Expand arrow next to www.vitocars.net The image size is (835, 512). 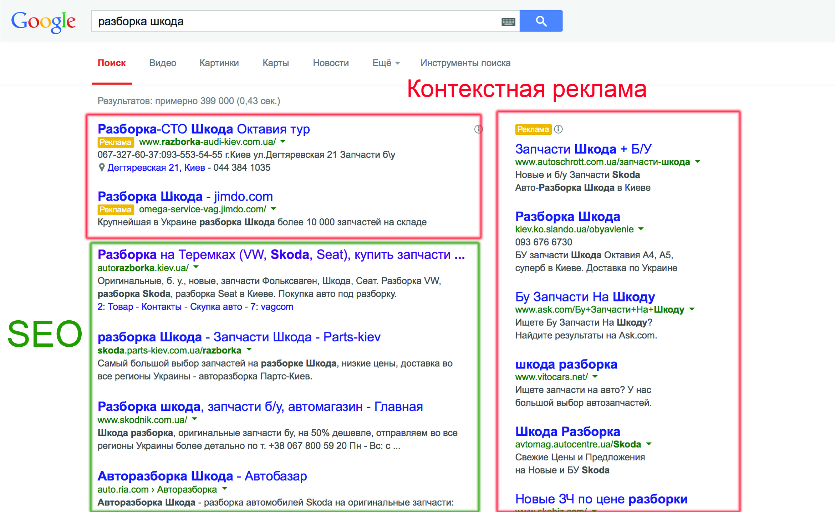(x=595, y=377)
